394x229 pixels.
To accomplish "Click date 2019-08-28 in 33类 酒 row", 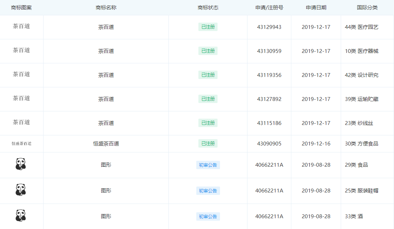I will (316, 216).
